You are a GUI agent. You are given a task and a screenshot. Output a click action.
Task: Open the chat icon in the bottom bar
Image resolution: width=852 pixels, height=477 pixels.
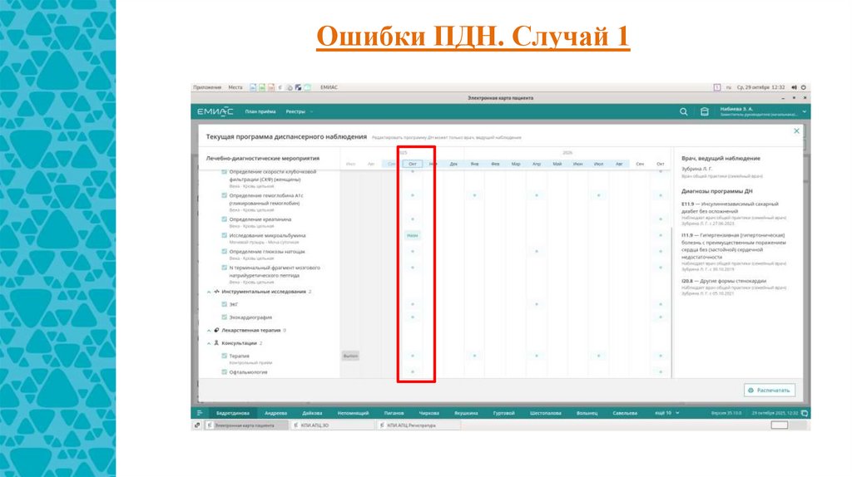pos(805,413)
